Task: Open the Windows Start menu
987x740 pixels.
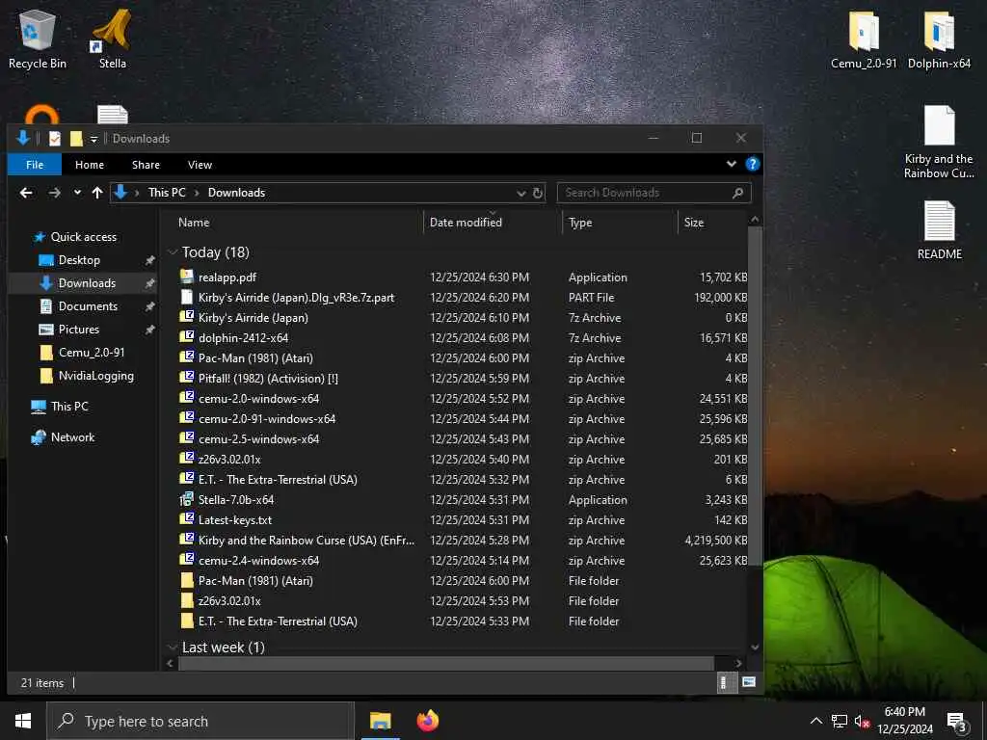Action: point(23,721)
